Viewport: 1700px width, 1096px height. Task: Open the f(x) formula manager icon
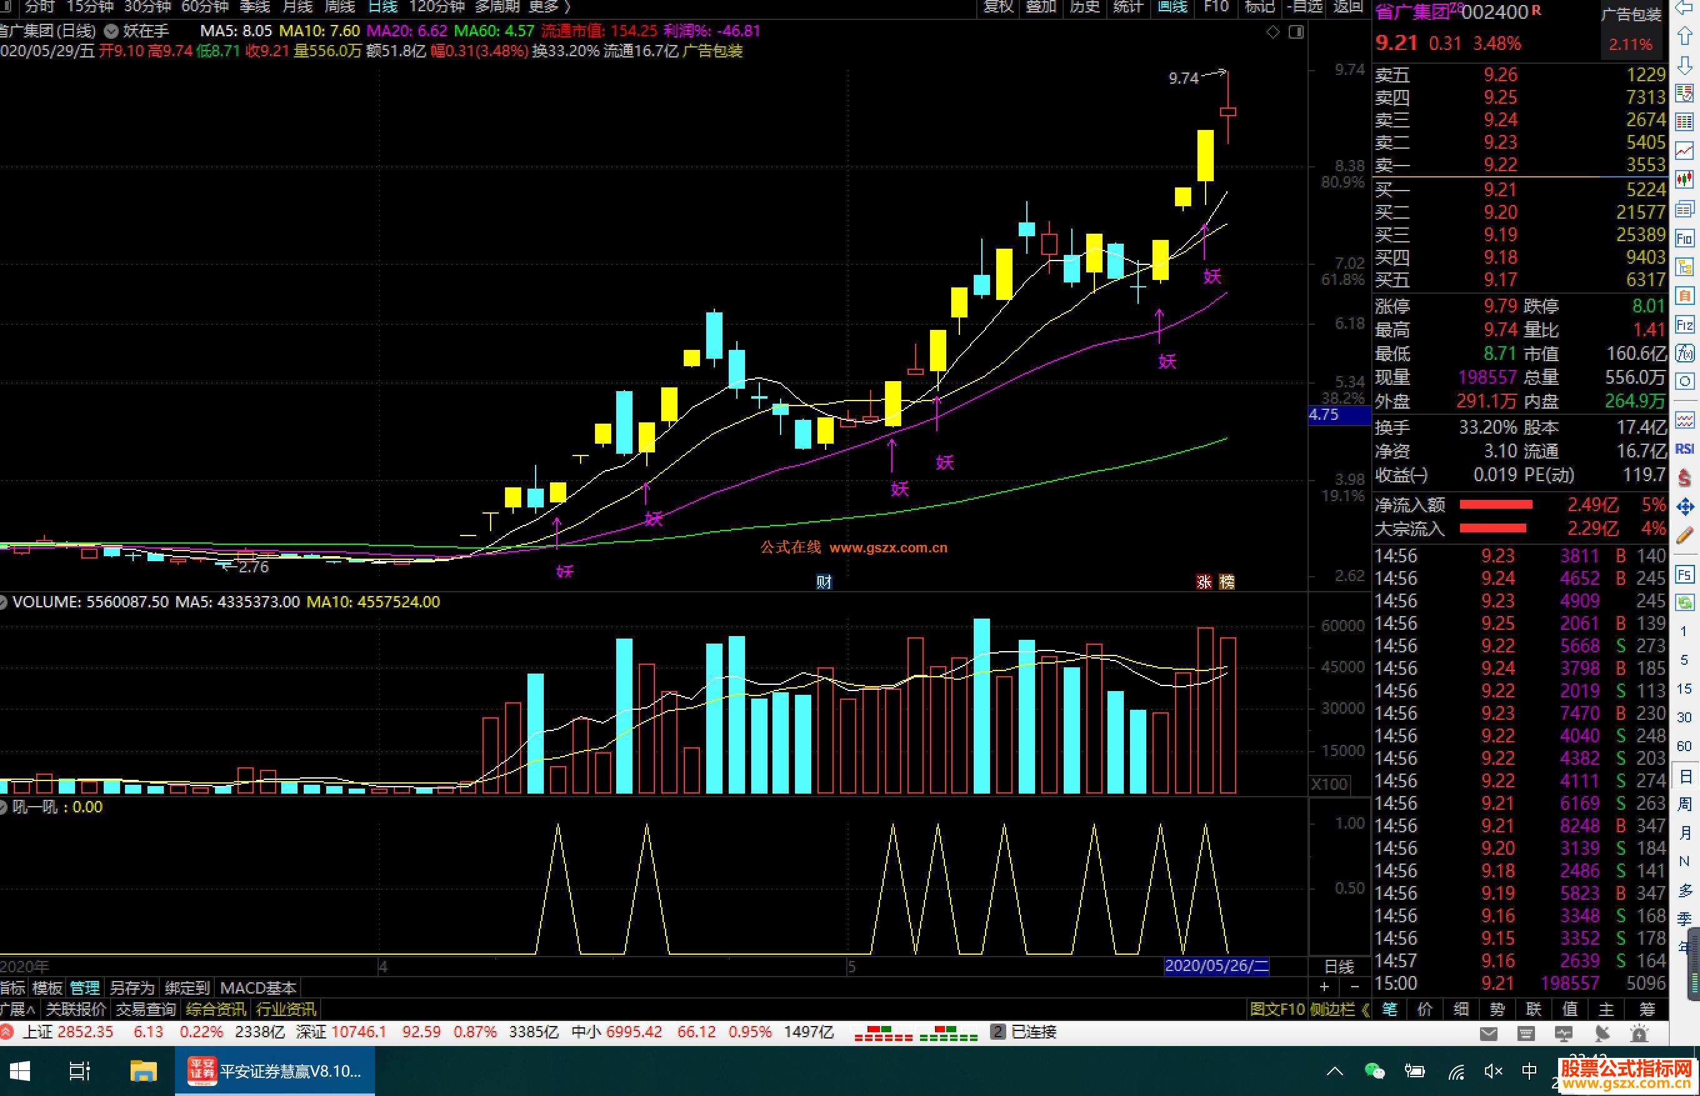(1684, 353)
